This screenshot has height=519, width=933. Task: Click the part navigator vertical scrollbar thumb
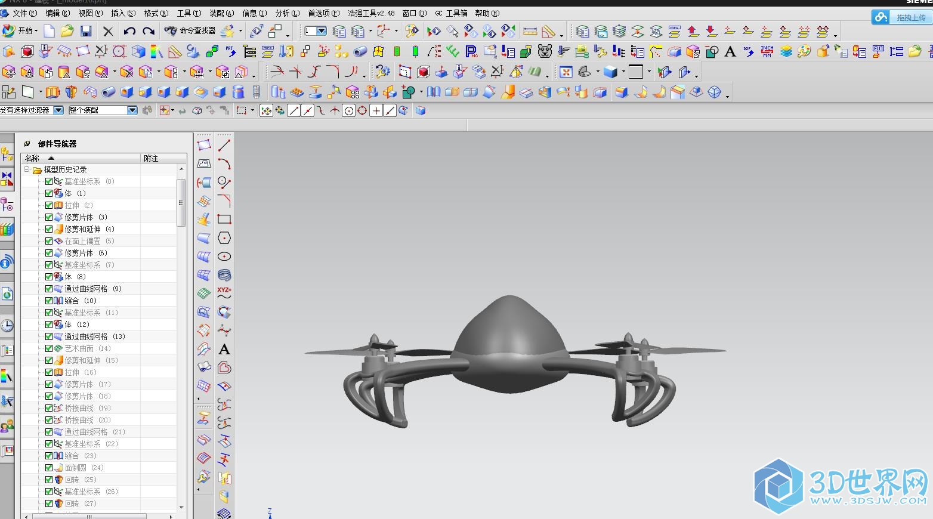(181, 202)
